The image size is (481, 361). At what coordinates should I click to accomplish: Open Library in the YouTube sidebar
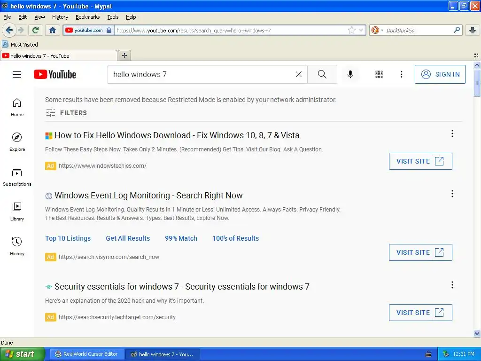tap(17, 212)
